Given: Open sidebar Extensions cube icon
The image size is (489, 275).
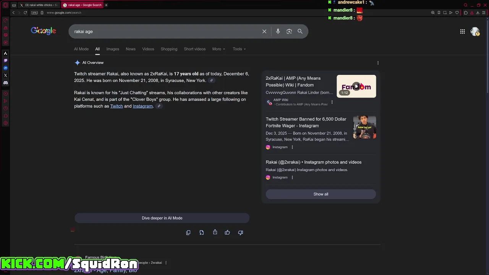Looking at the screenshot, I should pyautogui.click(x=5, y=116).
